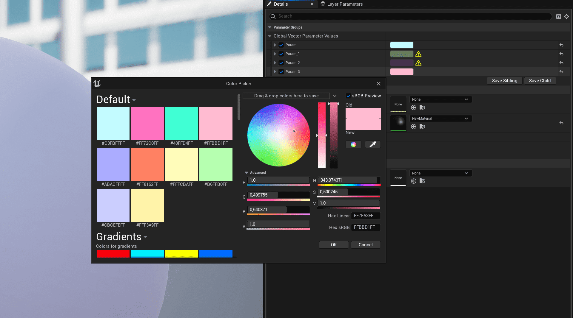The width and height of the screenshot is (573, 318).
Task: Disable the sRGB Preview checkbox
Action: click(x=348, y=96)
